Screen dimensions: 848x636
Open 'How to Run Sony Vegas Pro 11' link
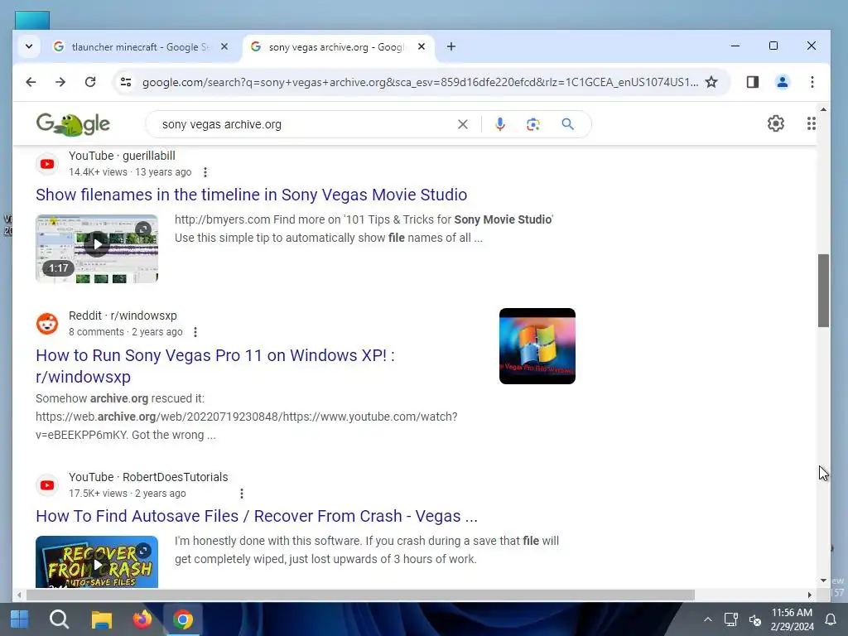(215, 366)
